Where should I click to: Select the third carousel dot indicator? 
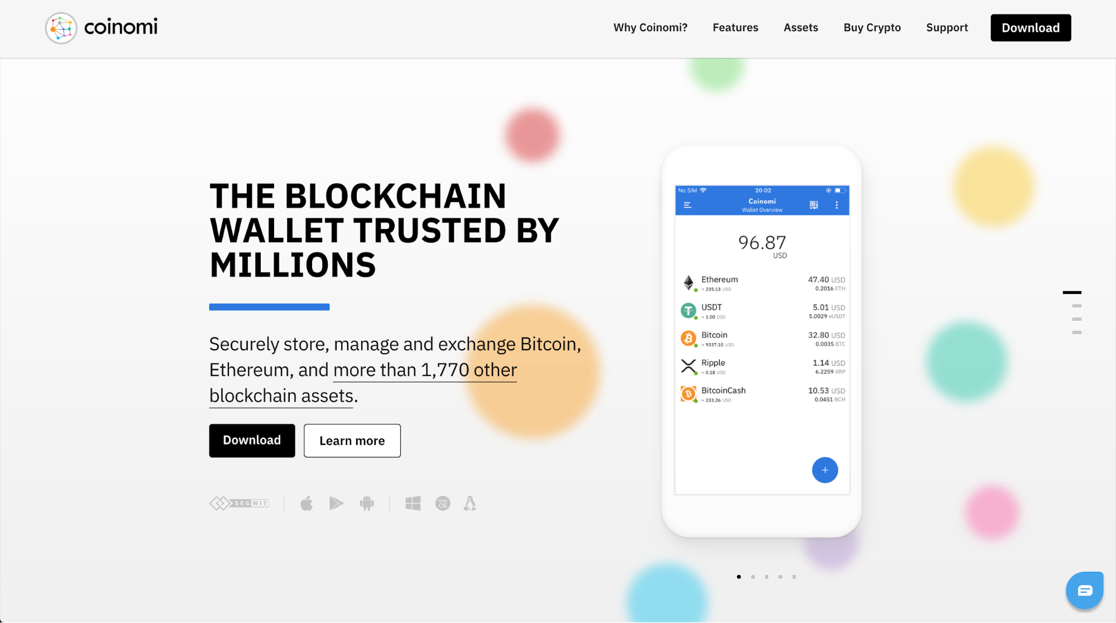[x=767, y=576]
